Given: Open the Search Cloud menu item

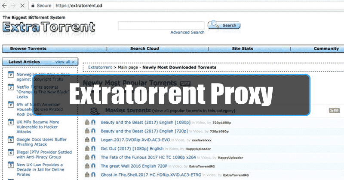Looking at the screenshot, I should (144, 49).
